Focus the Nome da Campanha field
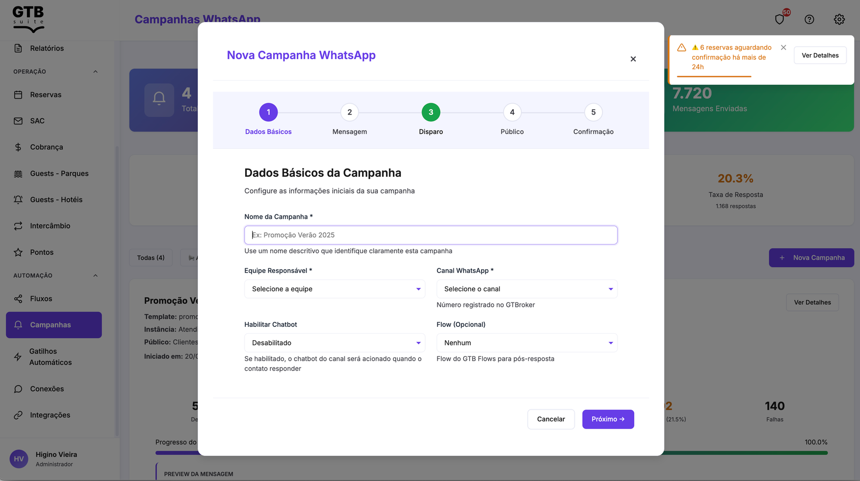The height and width of the screenshot is (481, 860). (x=431, y=235)
